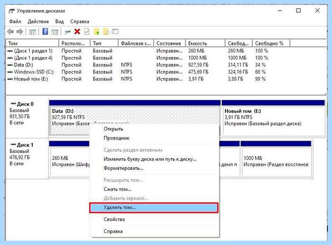Click the 324,16 ГБ free space cell
332x245 pixels.
click(238, 72)
